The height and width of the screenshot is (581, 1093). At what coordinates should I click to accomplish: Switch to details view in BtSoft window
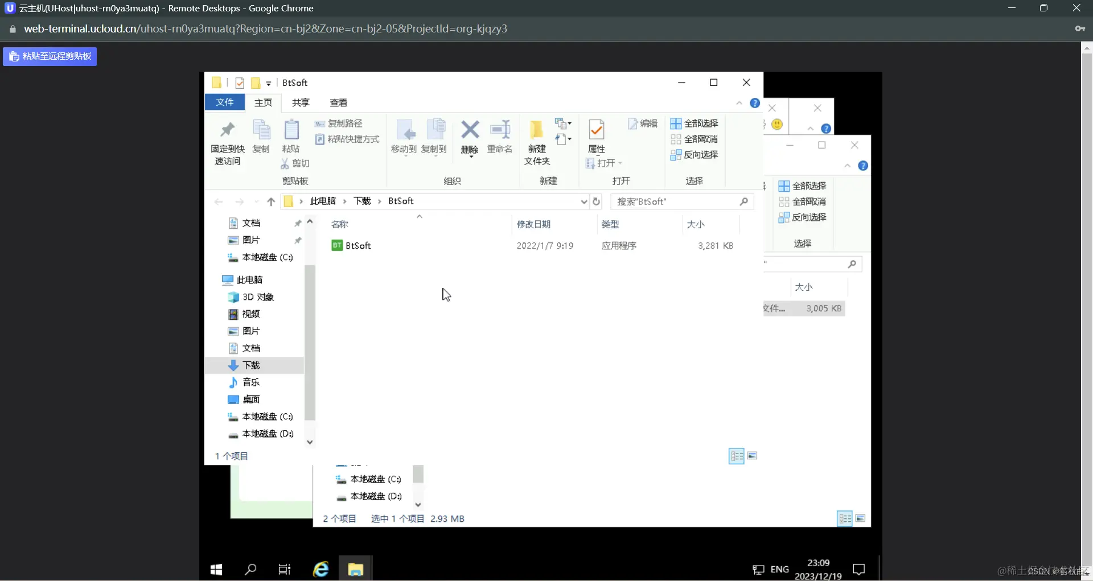pyautogui.click(x=737, y=456)
